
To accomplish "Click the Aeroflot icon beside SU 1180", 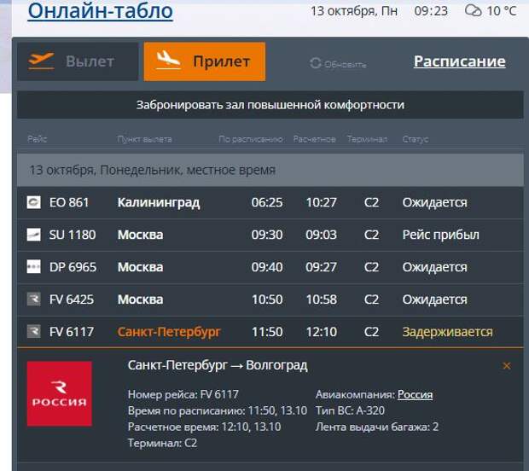I will coord(34,235).
